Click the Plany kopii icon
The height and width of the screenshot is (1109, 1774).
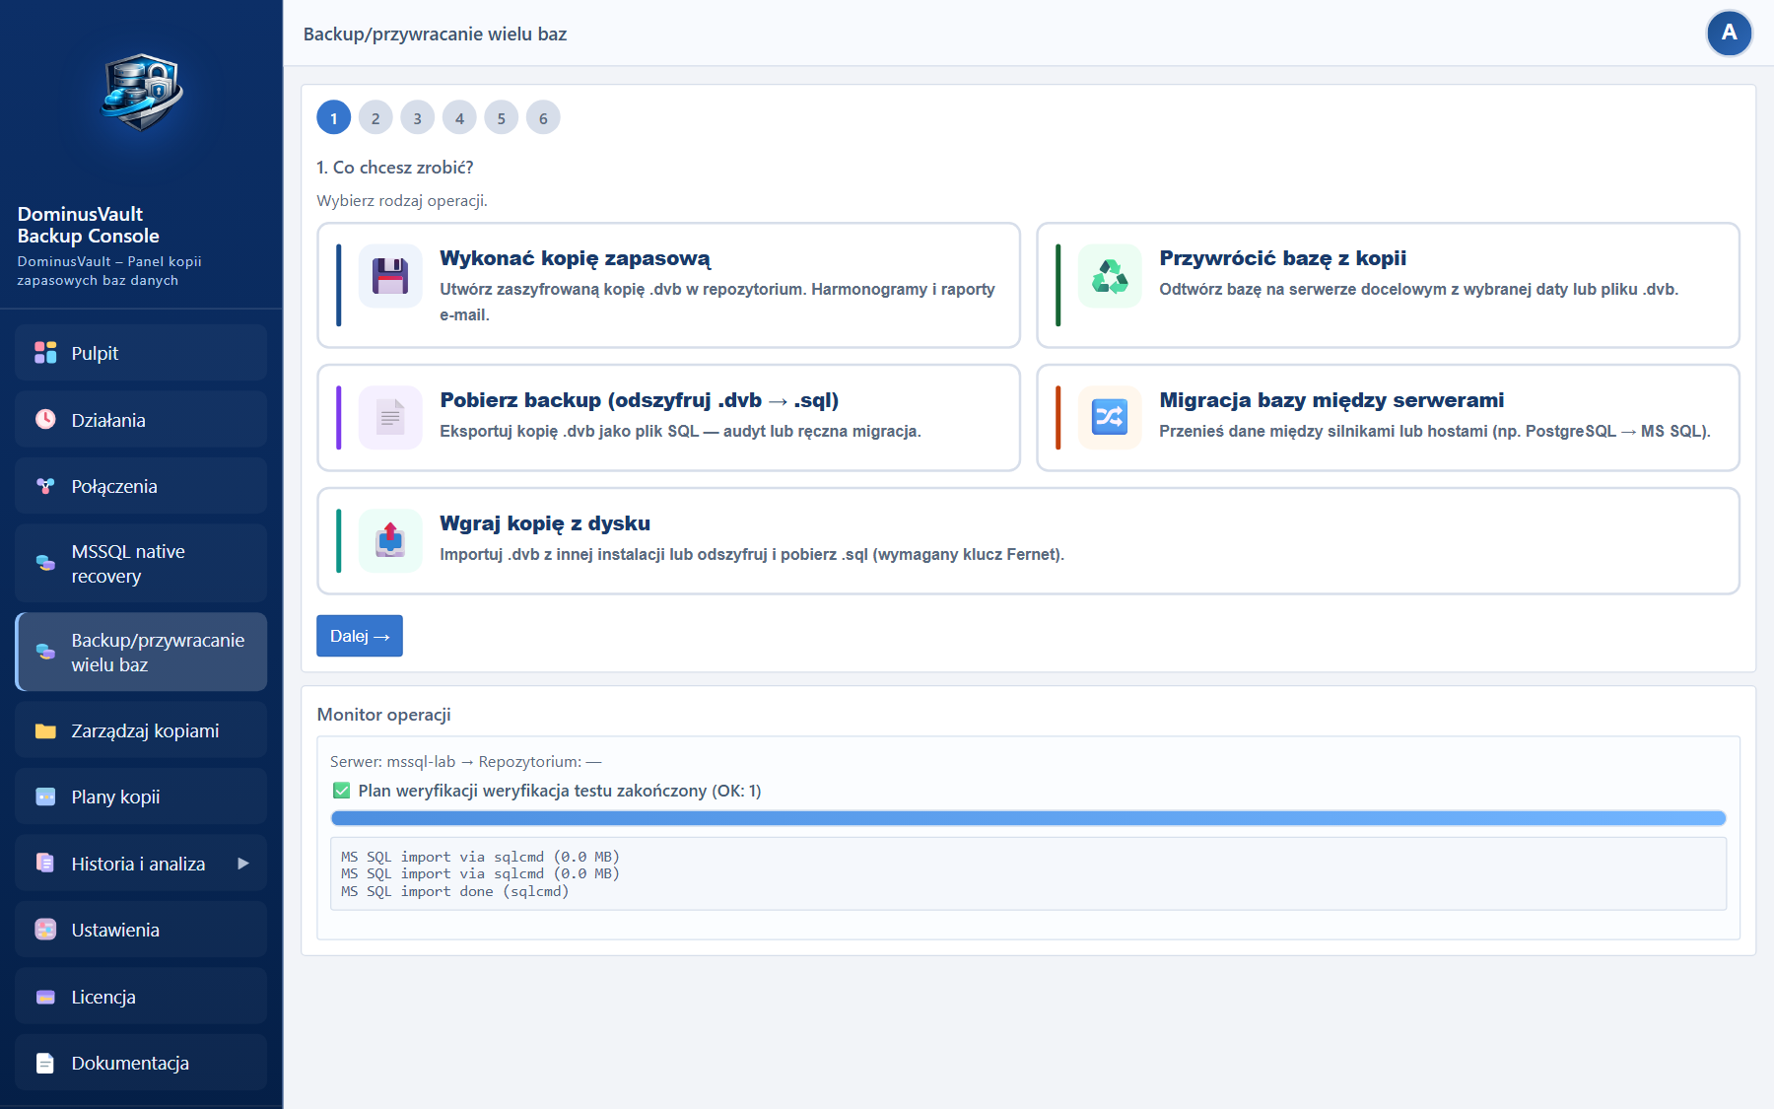[45, 797]
